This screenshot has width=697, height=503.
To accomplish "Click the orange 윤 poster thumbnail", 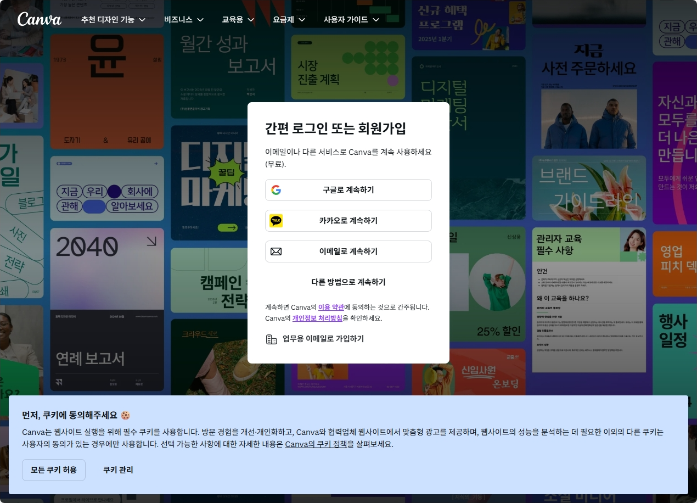I will [x=107, y=92].
